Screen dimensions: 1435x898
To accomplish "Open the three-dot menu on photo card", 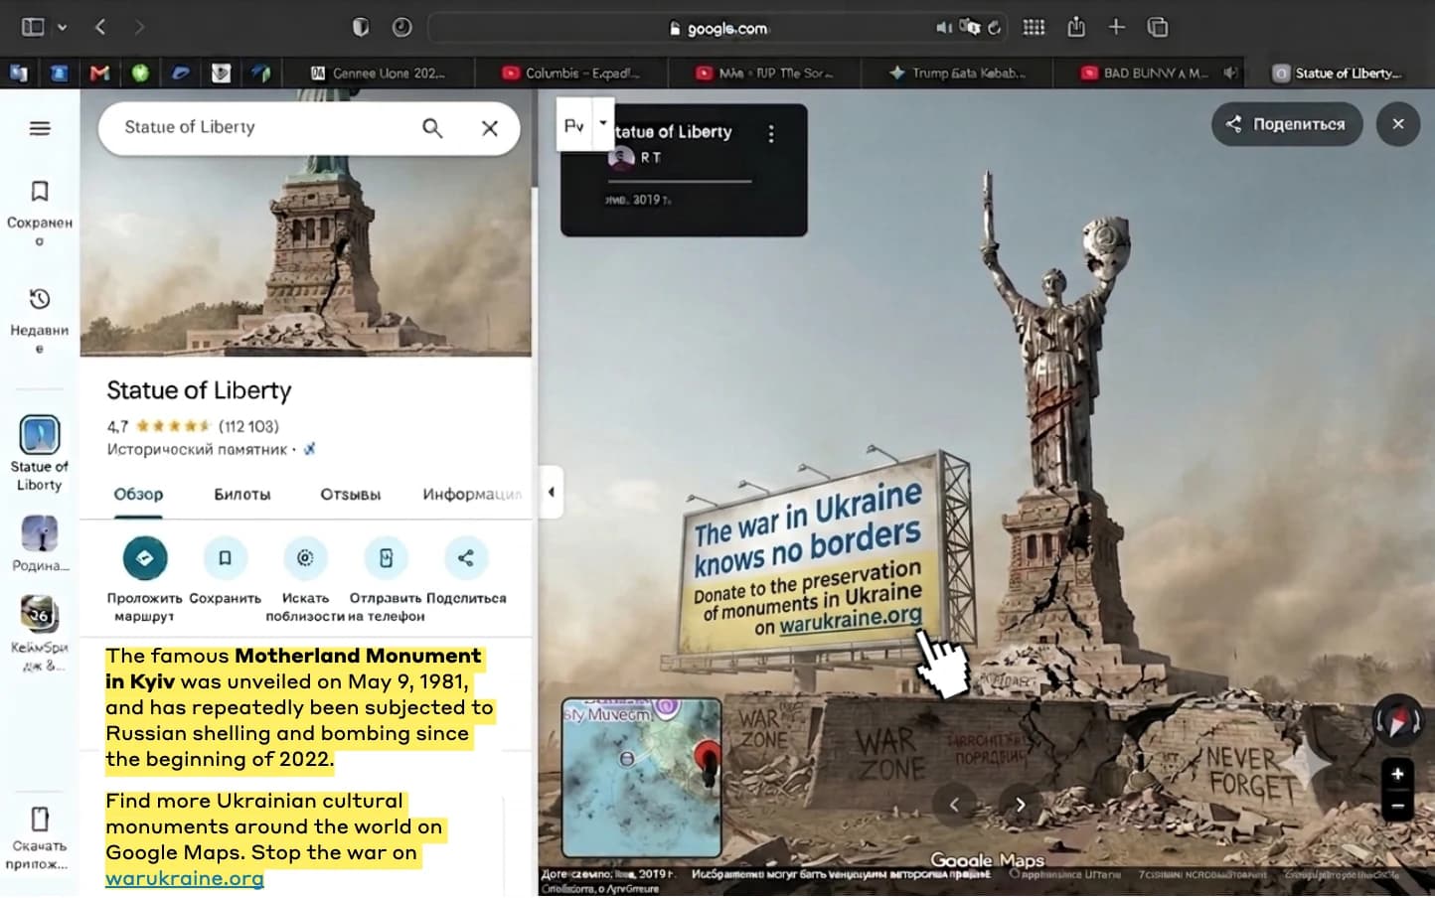I will pos(771,134).
